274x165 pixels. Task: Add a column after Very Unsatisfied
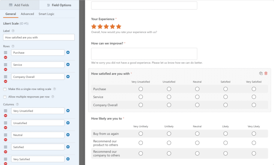(68, 111)
